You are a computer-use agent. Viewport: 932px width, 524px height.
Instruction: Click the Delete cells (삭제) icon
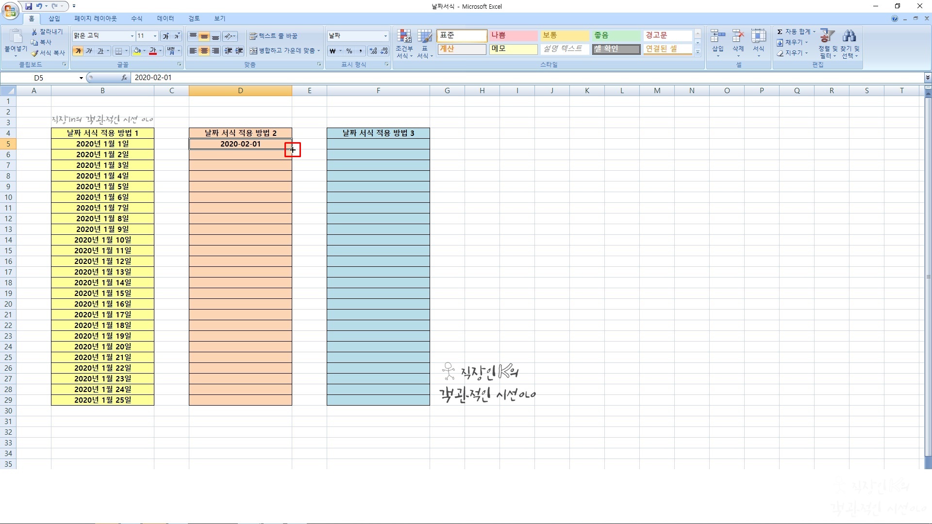(738, 36)
